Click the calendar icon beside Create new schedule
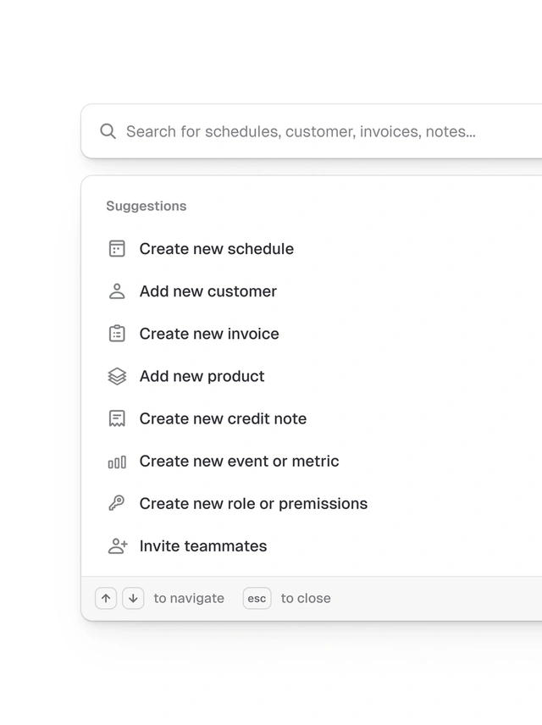The image size is (542, 725). 117,249
